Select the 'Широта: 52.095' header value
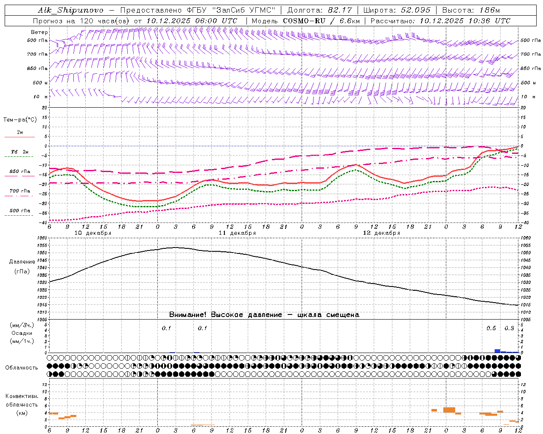The image size is (543, 434). click(397, 10)
